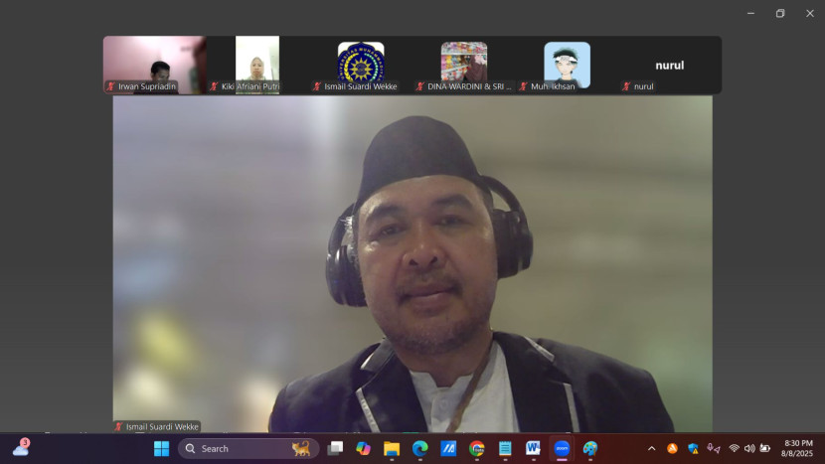Toggle the volume speaker icon in tray
This screenshot has width=825, height=464.
(x=749, y=448)
